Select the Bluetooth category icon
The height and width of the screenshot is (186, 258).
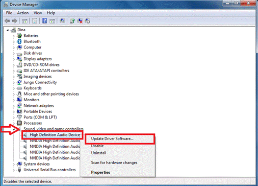19,41
